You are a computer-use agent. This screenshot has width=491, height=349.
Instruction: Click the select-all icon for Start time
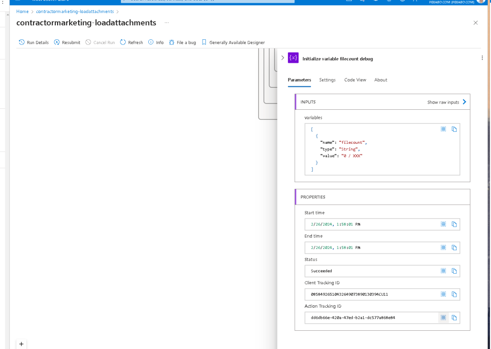coord(443,224)
